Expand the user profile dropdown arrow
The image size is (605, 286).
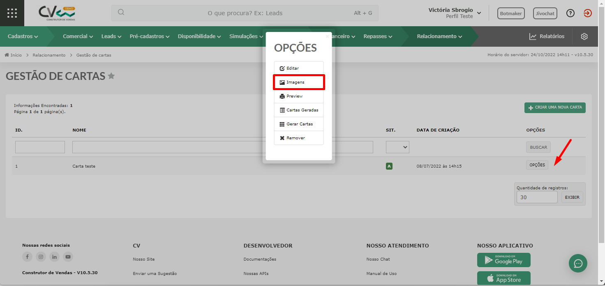click(479, 13)
